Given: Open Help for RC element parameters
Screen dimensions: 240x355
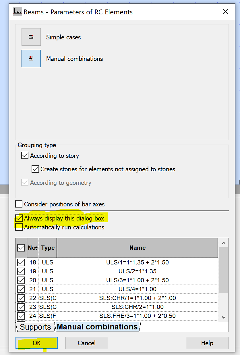Looking at the screenshot, I should click(207, 343).
